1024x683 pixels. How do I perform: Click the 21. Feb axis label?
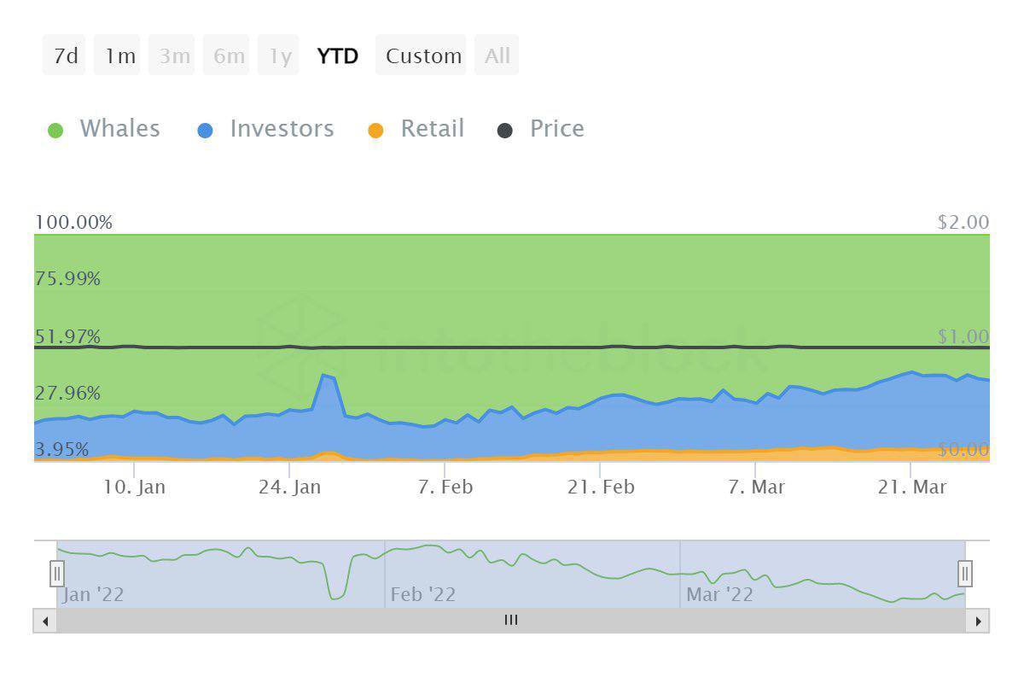click(x=600, y=487)
